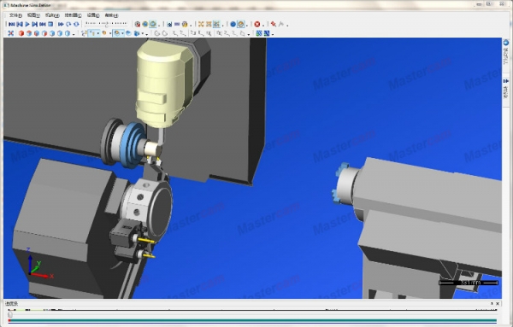Open the 设置 menu
The image size is (513, 327).
click(x=93, y=15)
